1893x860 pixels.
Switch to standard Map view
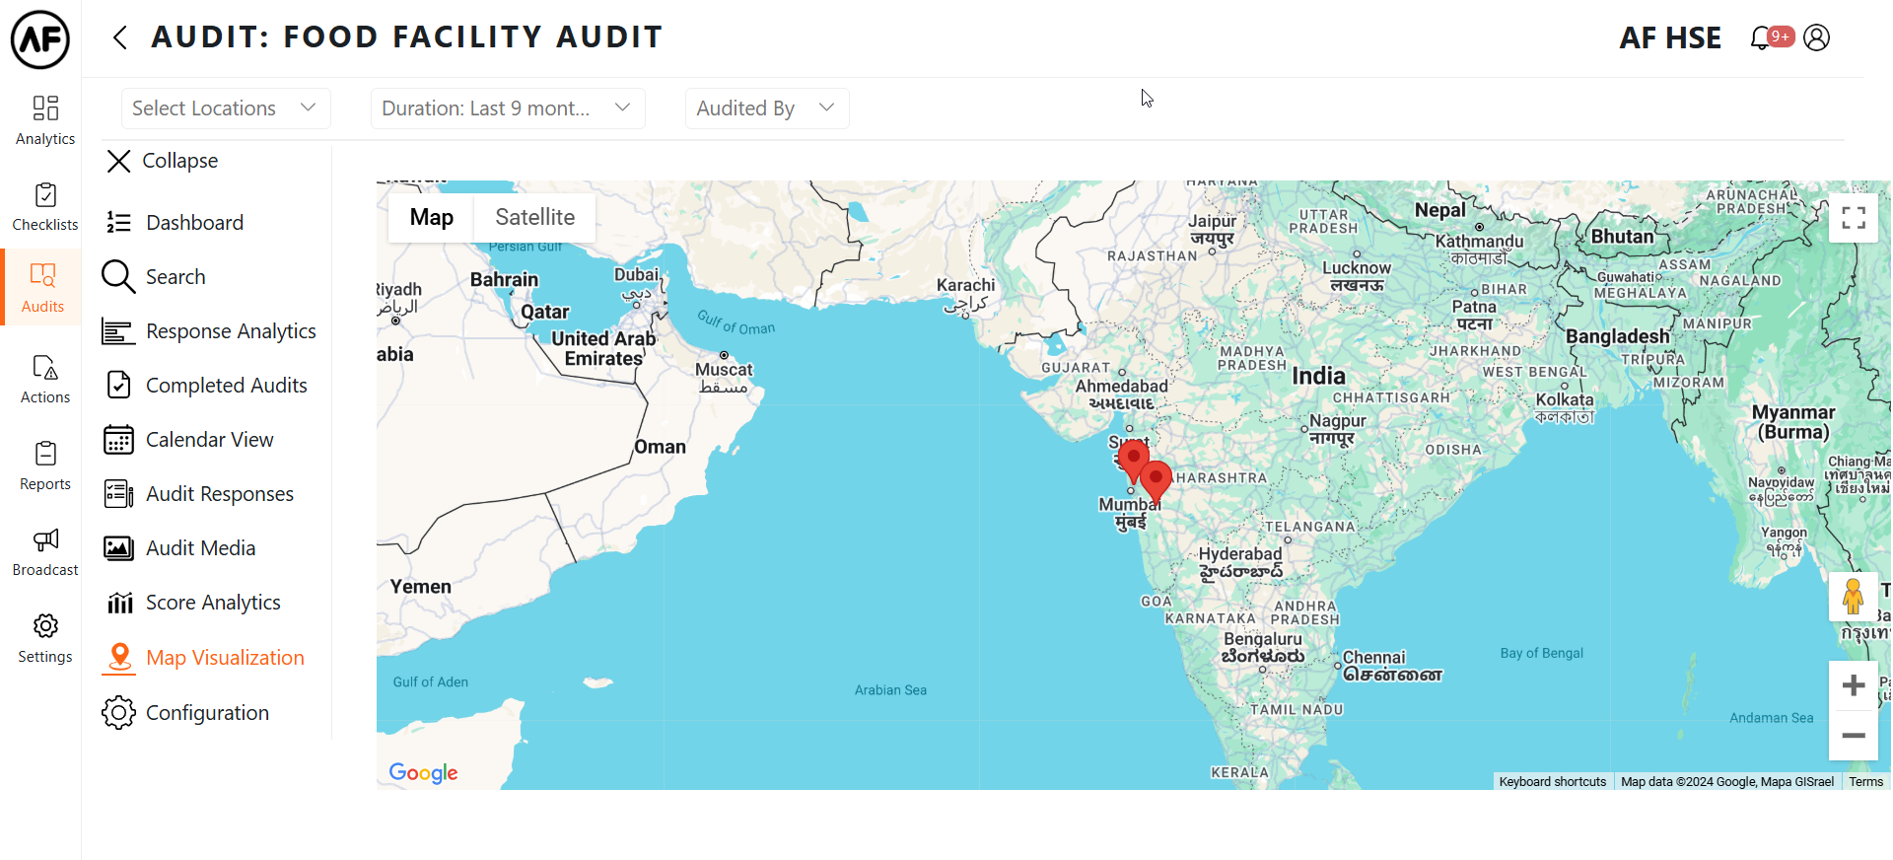pyautogui.click(x=431, y=217)
